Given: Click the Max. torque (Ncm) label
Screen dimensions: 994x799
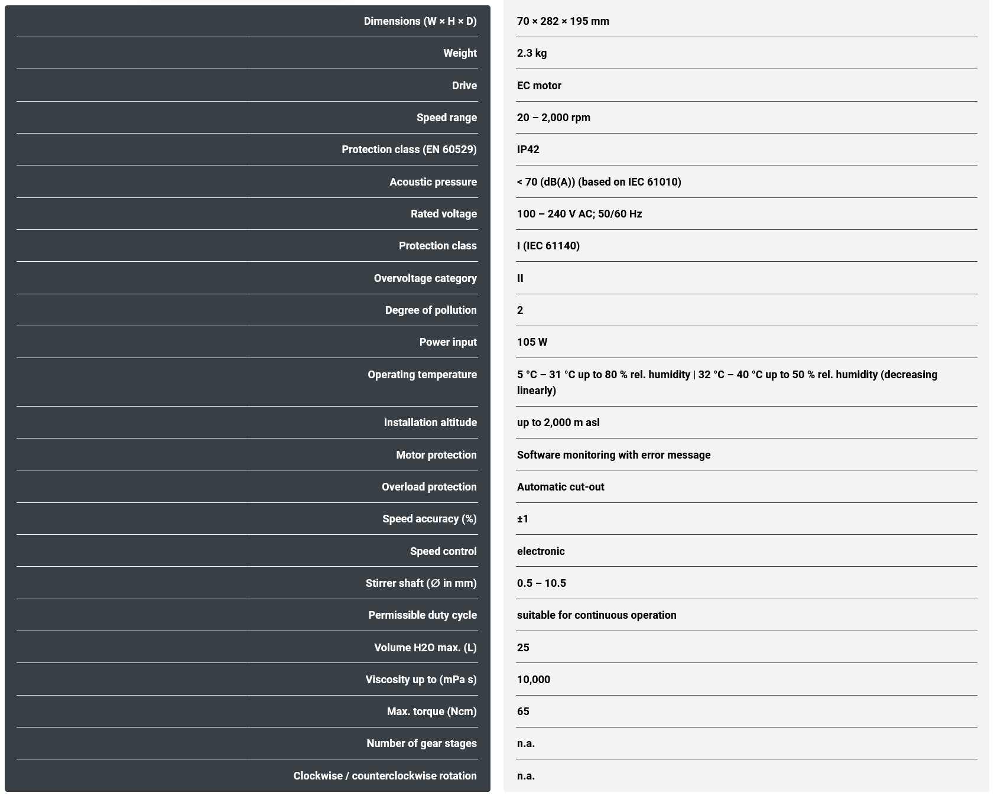Looking at the screenshot, I should point(431,712).
